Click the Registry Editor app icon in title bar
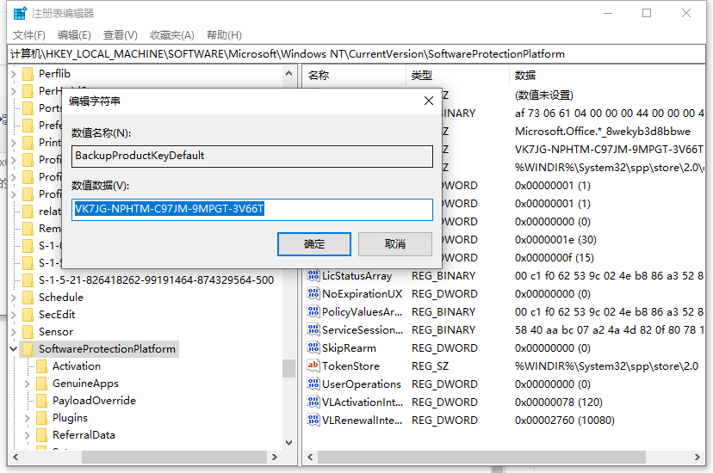The width and height of the screenshot is (713, 473). click(19, 14)
